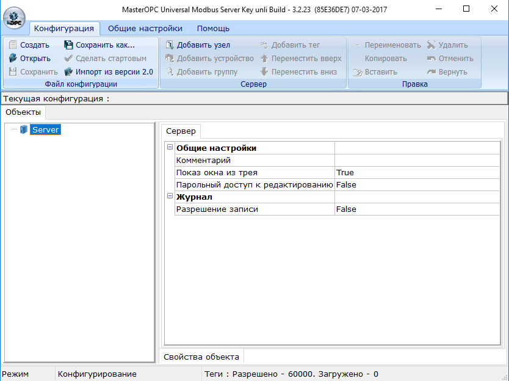Click the Добавить устройство button

(209, 59)
